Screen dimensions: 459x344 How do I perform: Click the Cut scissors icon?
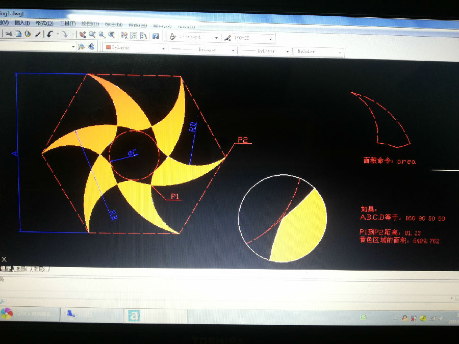[9, 34]
